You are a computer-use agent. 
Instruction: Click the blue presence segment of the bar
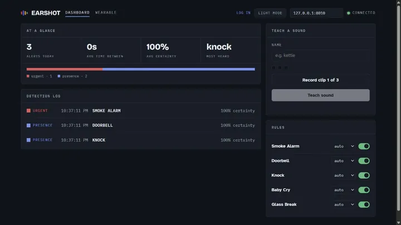pyautogui.click(x=179, y=69)
